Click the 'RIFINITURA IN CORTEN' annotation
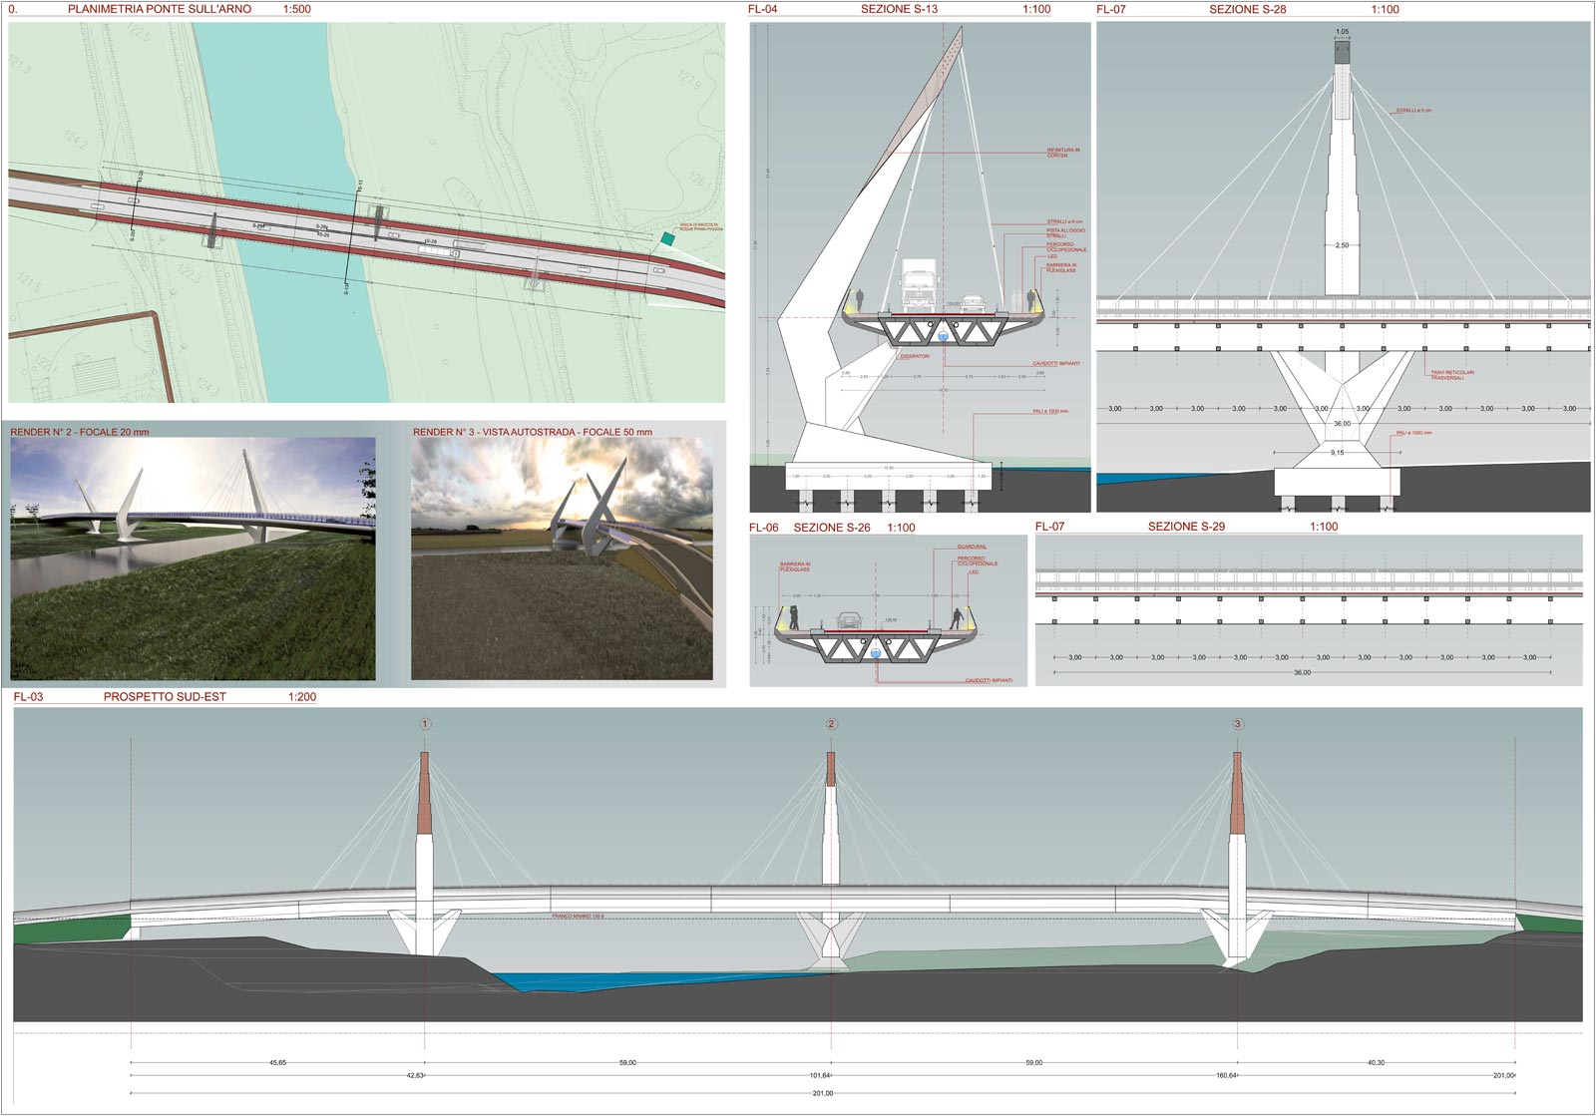This screenshot has height=1116, width=1596. click(x=1063, y=153)
